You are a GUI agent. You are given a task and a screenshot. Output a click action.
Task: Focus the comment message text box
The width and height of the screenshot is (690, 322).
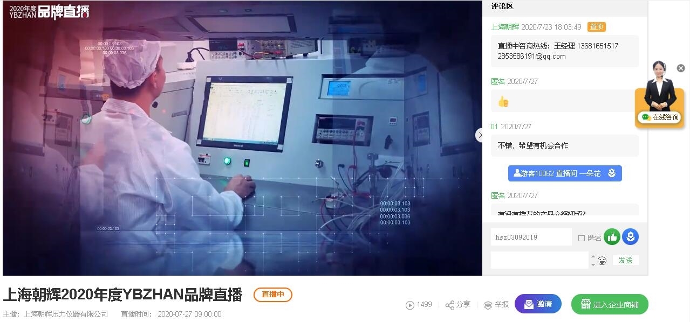(539, 260)
